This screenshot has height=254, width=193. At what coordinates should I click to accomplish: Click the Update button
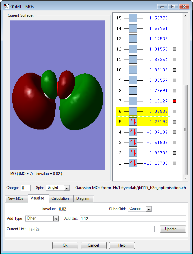[x=173, y=229]
